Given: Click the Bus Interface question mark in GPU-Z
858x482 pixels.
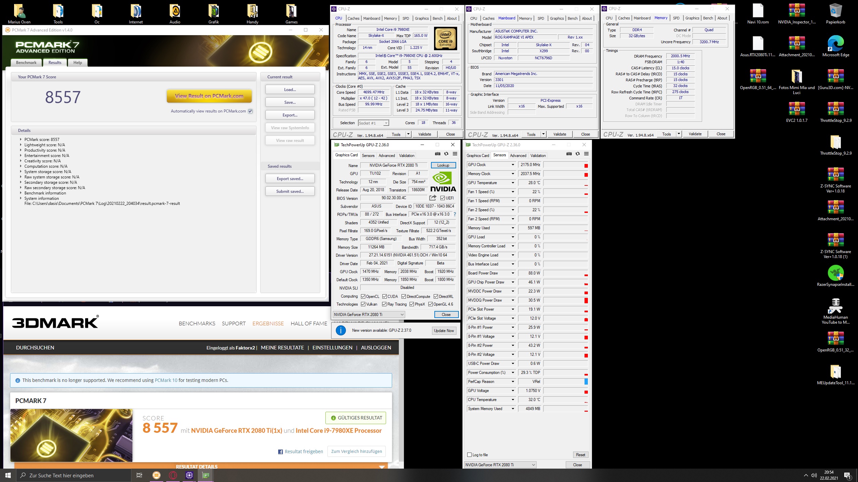Looking at the screenshot, I should (455, 214).
